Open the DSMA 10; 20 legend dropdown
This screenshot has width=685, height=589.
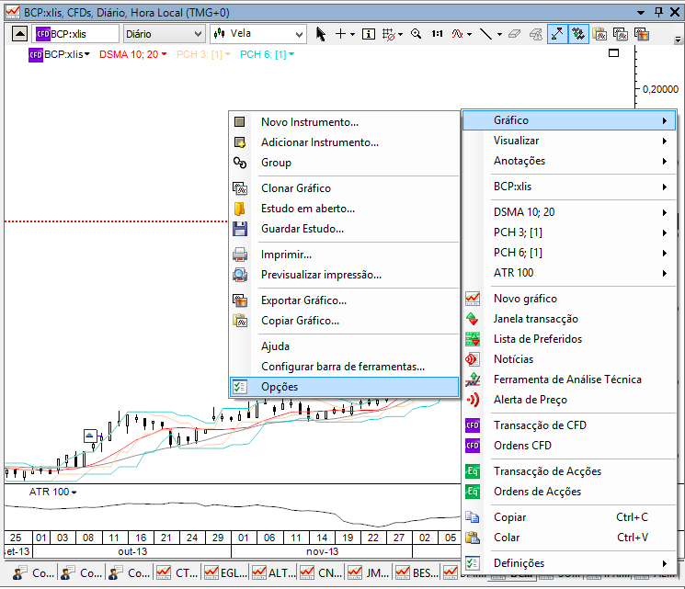pos(165,54)
